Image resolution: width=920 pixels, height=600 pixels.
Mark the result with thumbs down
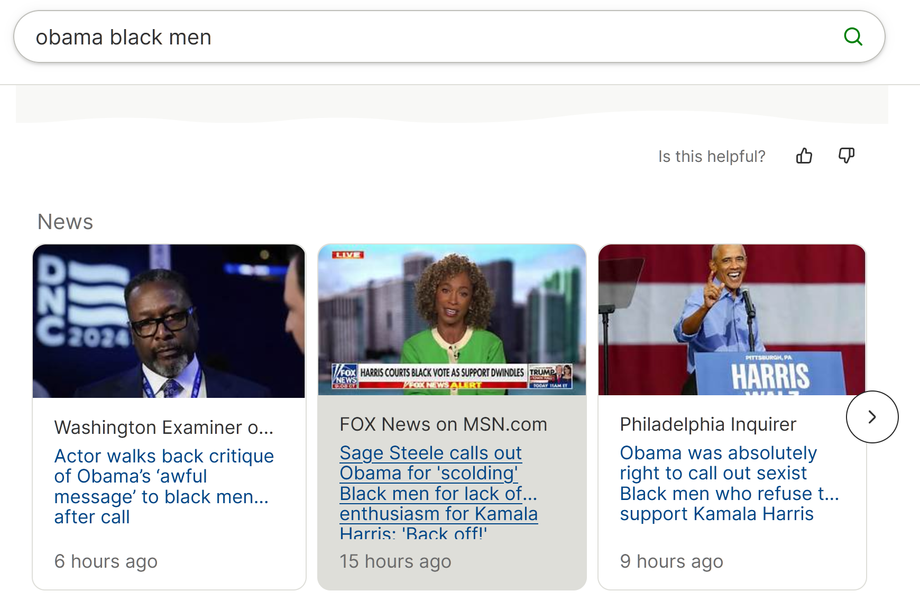point(847,156)
